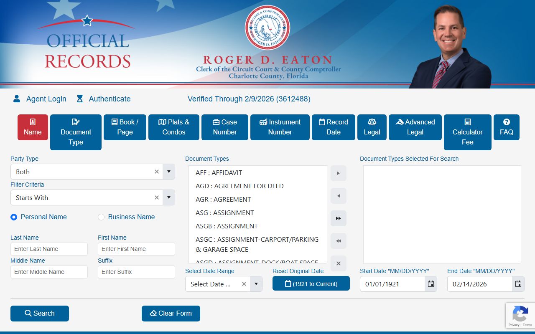Click the reCAPTCHA Privacy link

pos(514,325)
